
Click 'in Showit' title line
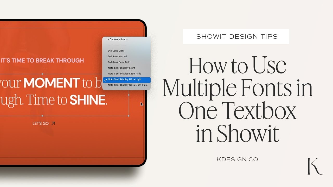pos(237,134)
